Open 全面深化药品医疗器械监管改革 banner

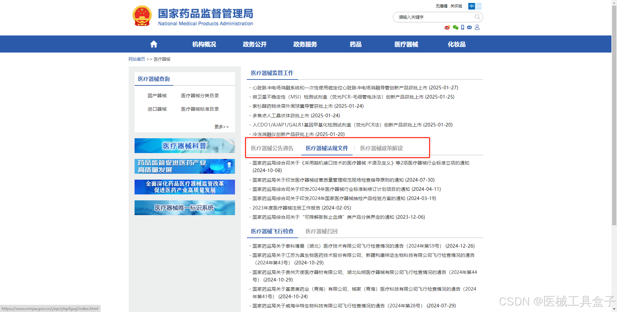(x=185, y=187)
